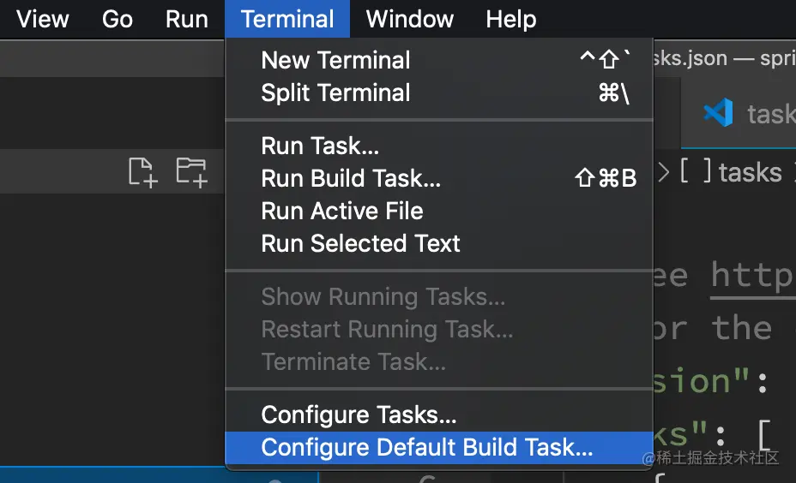The image size is (796, 483).
Task: Close the open Terminal menu
Action: click(287, 19)
